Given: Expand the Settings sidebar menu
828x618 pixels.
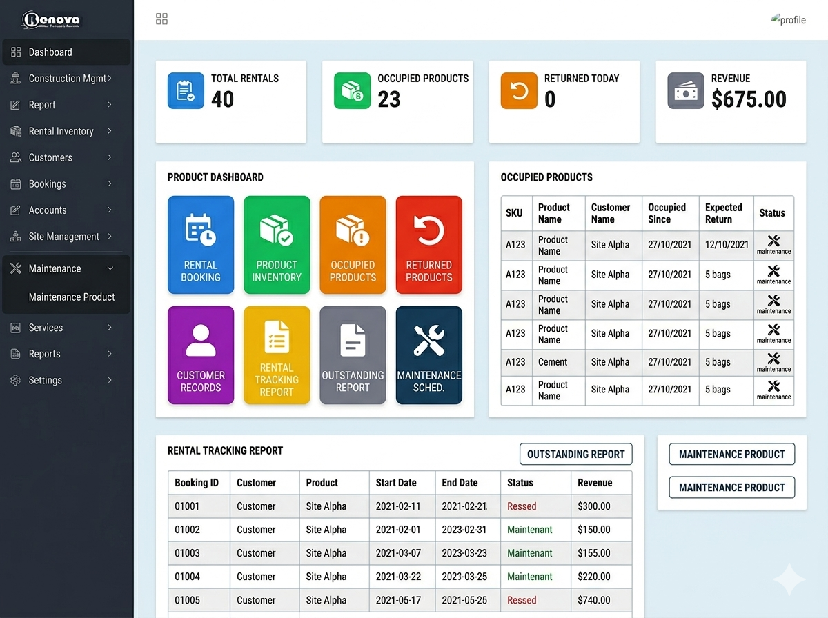Looking at the screenshot, I should 66,380.
